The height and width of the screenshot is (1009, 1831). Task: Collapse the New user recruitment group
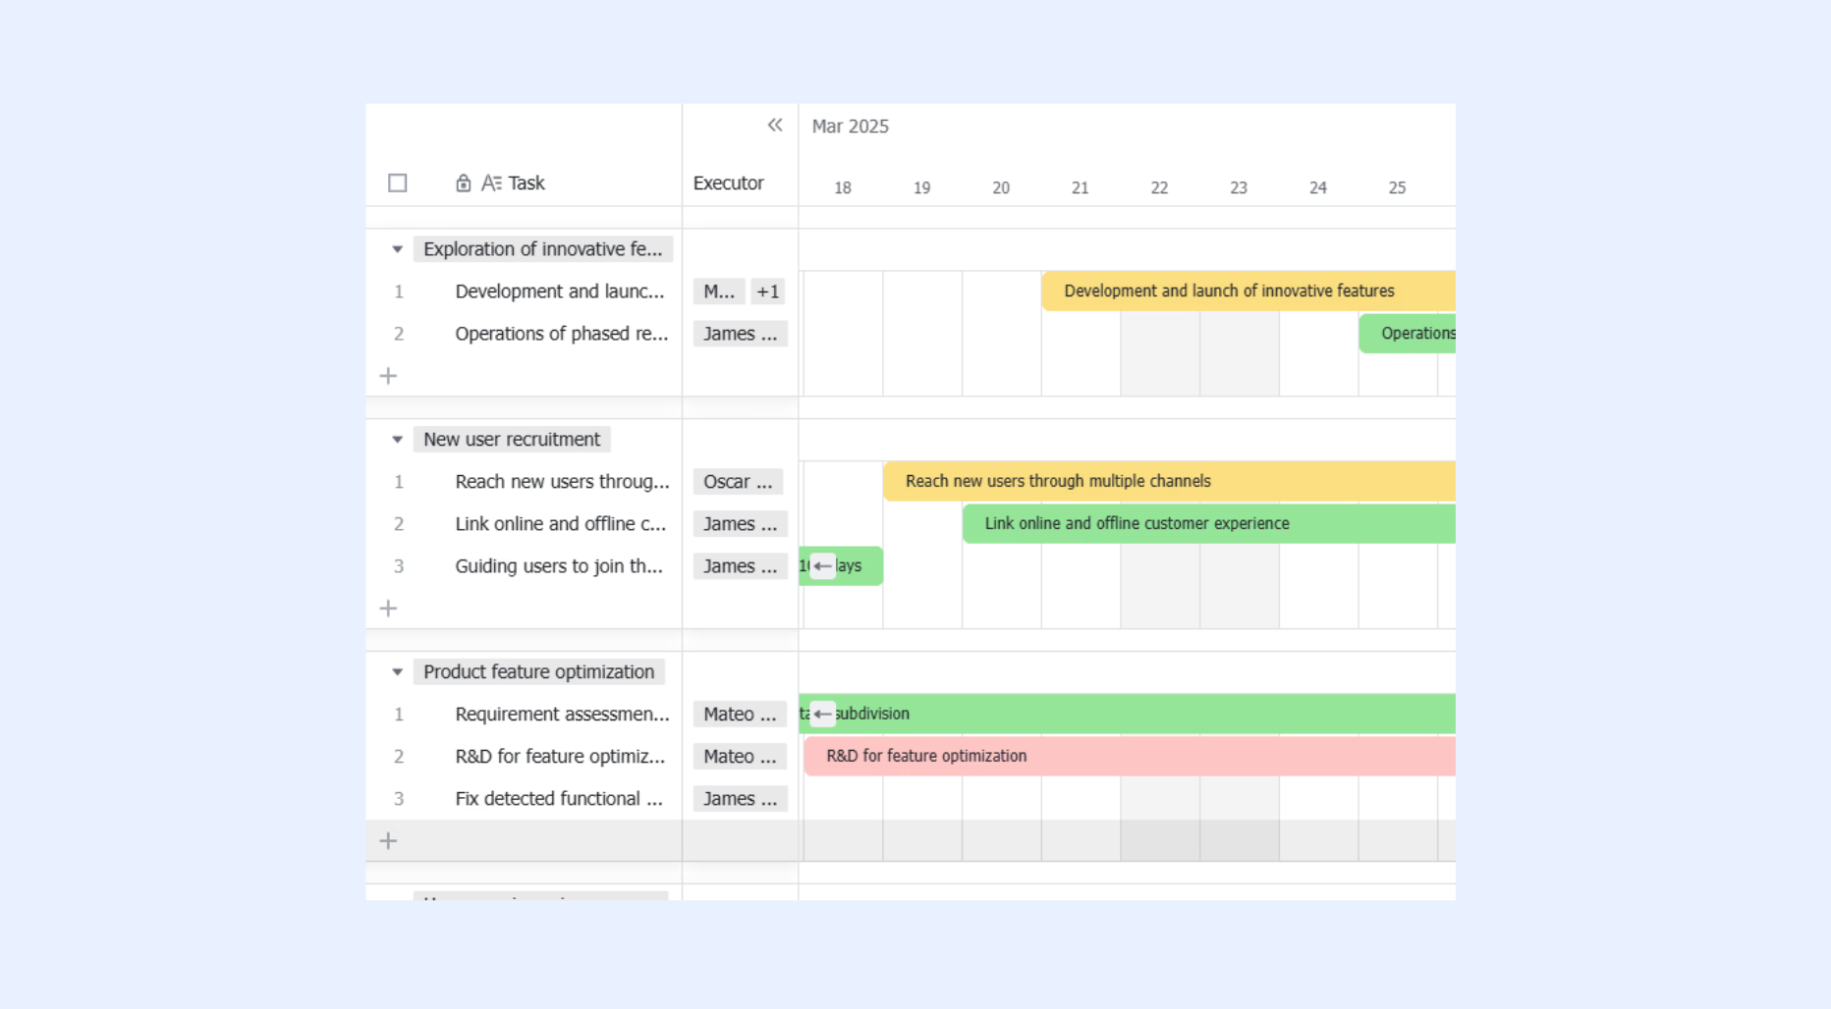coord(397,440)
